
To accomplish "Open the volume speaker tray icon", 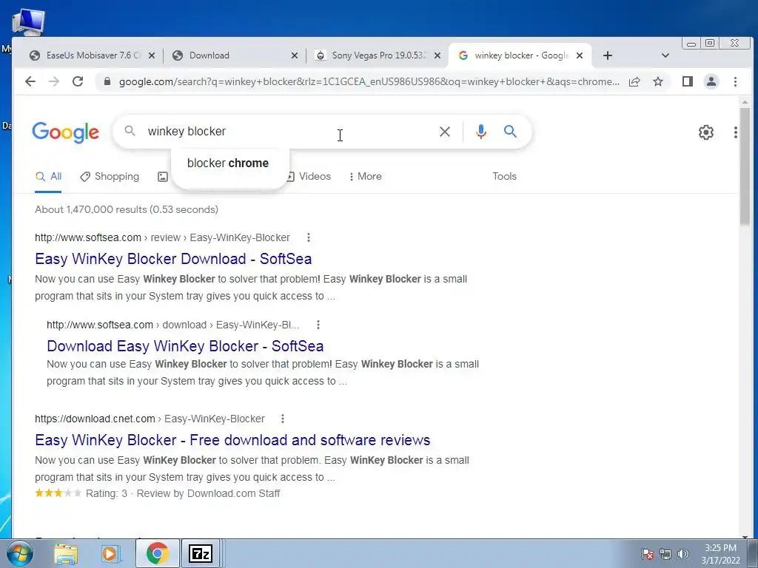I will 683,554.
